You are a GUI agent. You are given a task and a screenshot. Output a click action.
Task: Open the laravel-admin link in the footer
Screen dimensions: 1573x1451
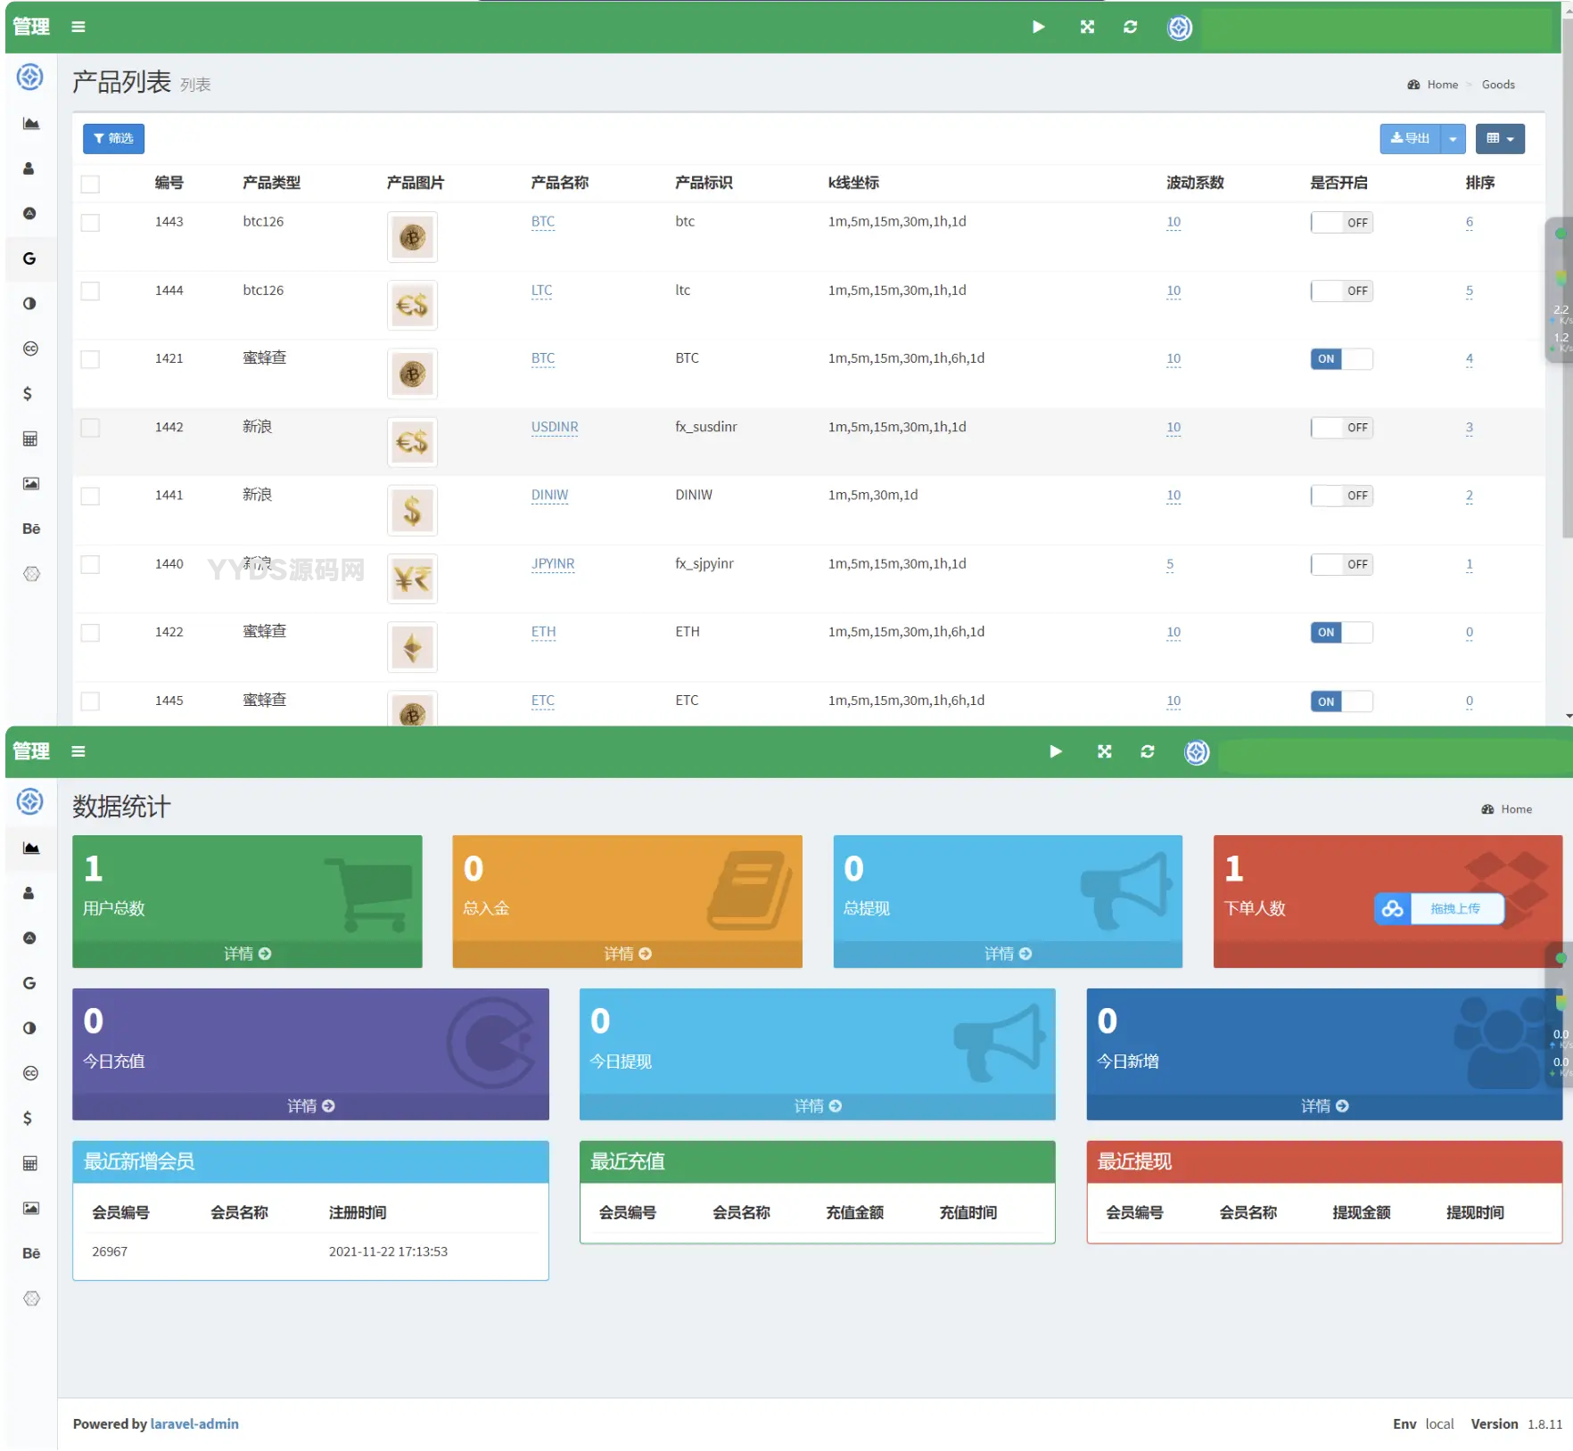194,1423
